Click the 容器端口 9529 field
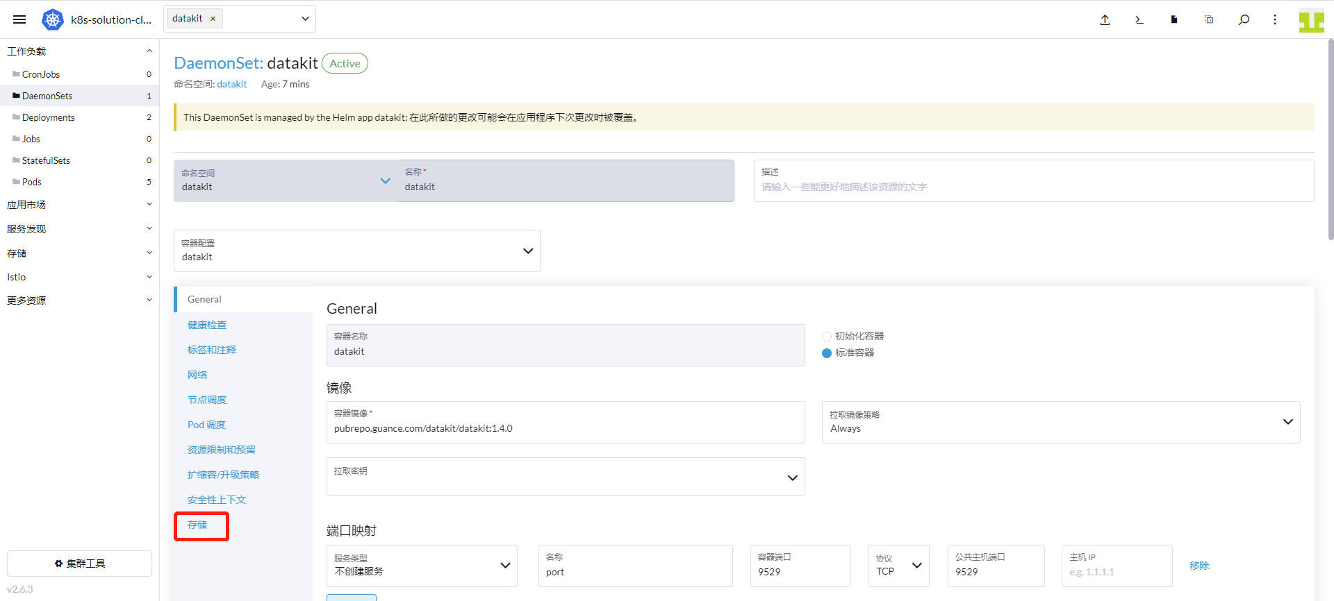 (800, 566)
